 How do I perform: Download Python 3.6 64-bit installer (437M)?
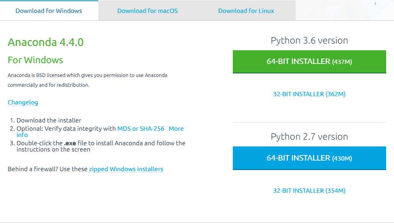click(x=309, y=62)
